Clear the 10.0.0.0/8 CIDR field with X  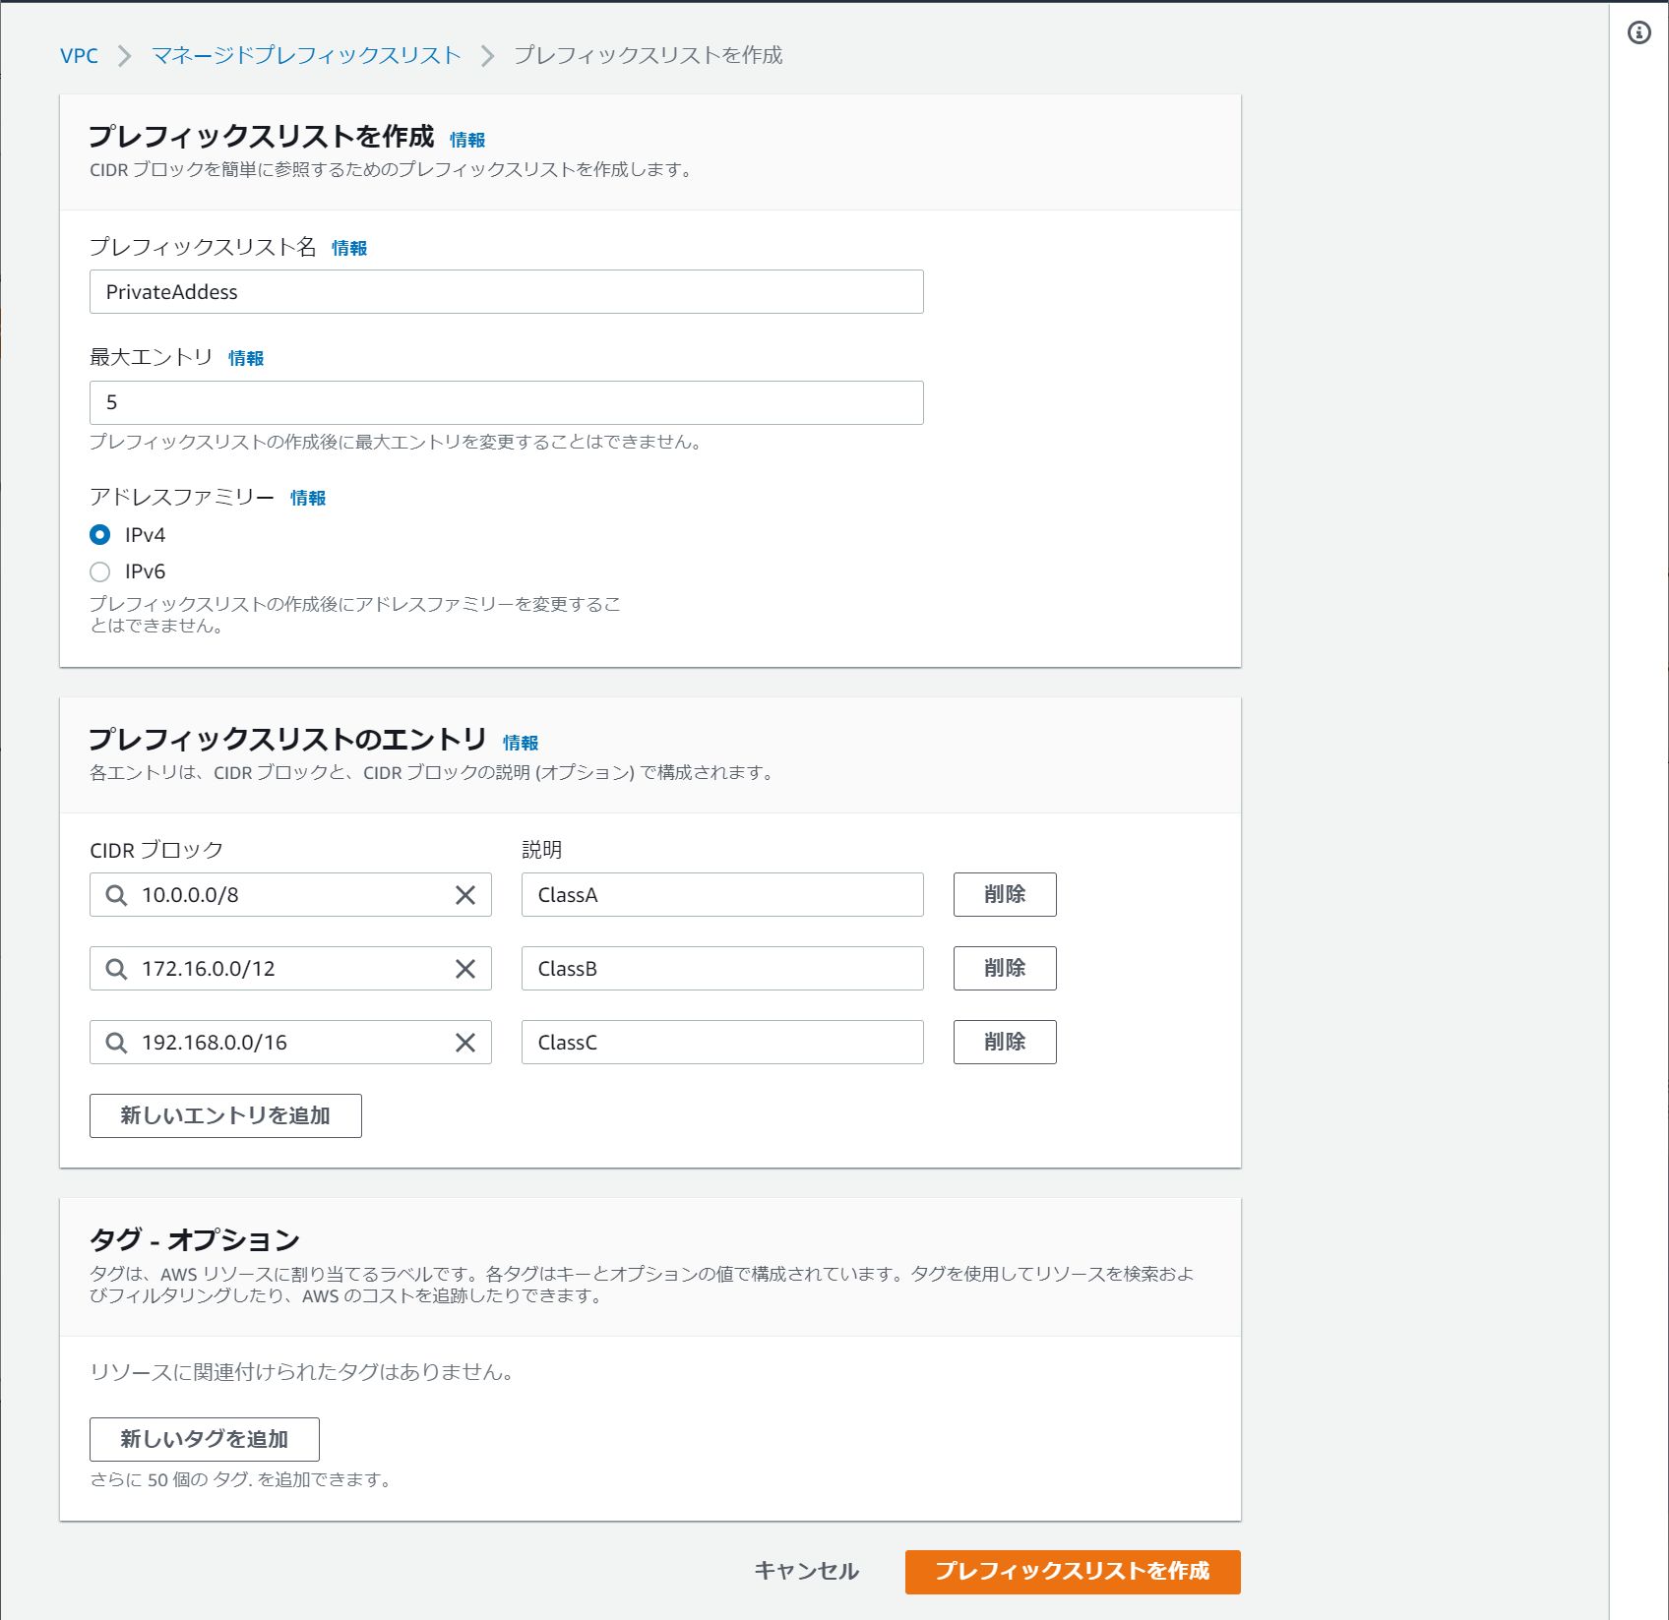click(465, 895)
